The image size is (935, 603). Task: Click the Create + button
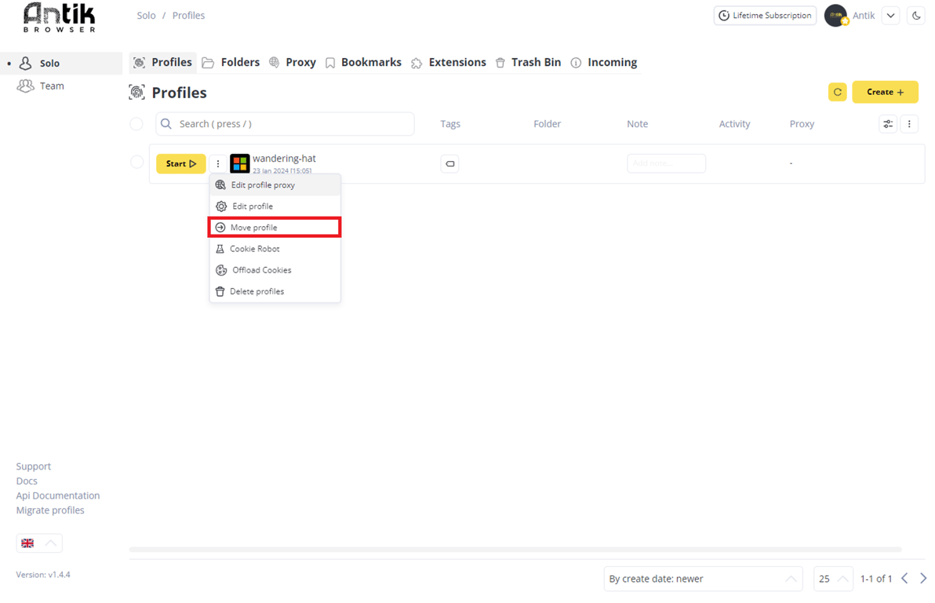[x=885, y=92]
